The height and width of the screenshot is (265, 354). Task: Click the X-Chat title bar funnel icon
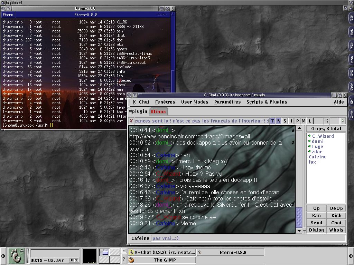tap(135, 95)
